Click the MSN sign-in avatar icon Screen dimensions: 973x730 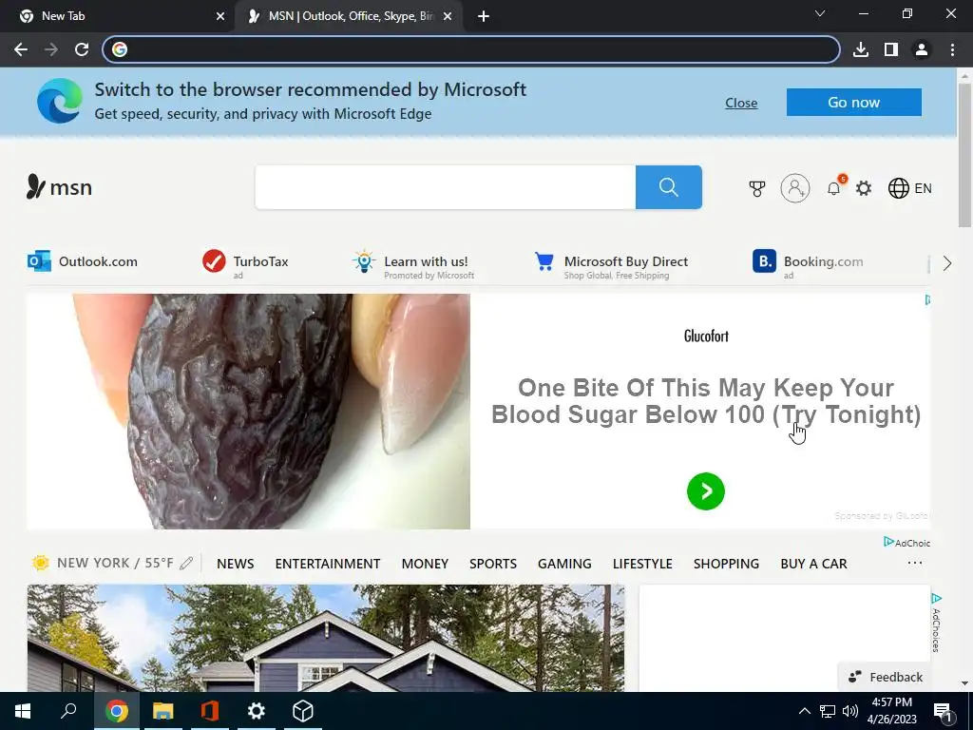(795, 188)
